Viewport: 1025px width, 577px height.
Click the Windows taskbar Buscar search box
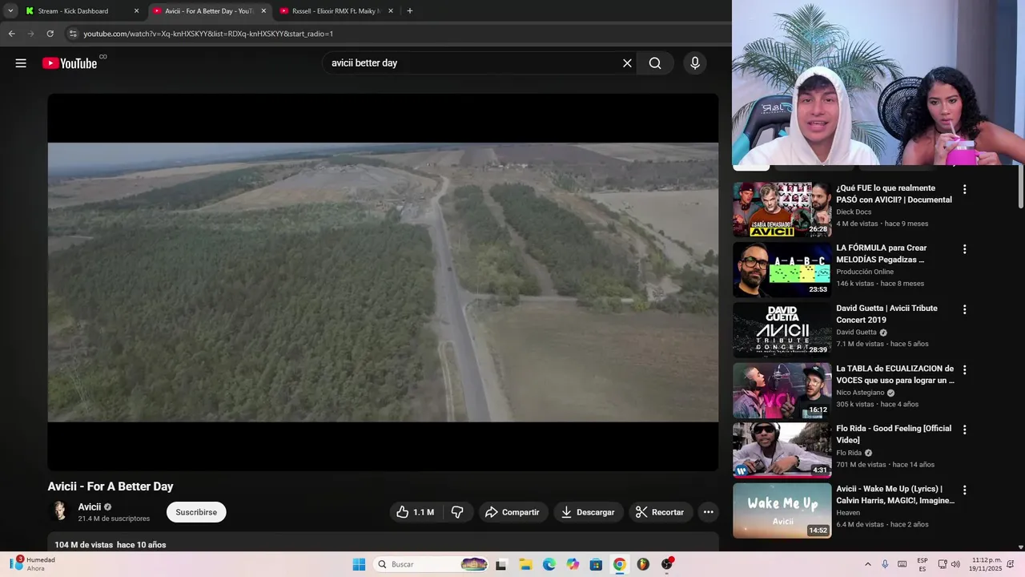(431, 564)
